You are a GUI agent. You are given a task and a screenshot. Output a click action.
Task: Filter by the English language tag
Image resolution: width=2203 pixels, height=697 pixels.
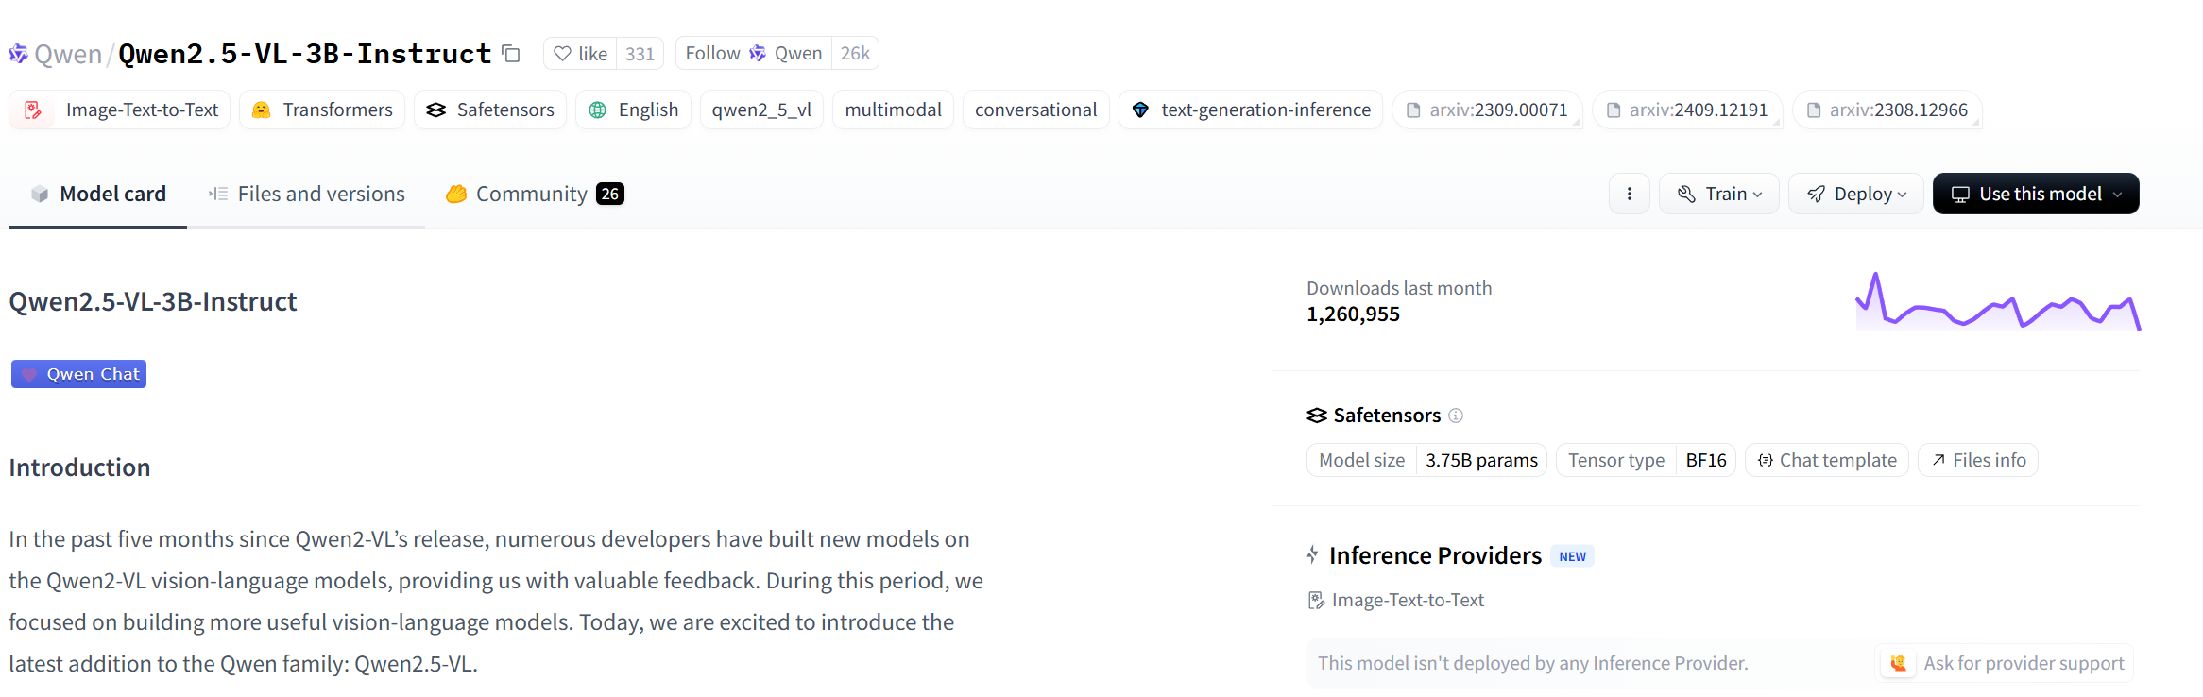[633, 110]
